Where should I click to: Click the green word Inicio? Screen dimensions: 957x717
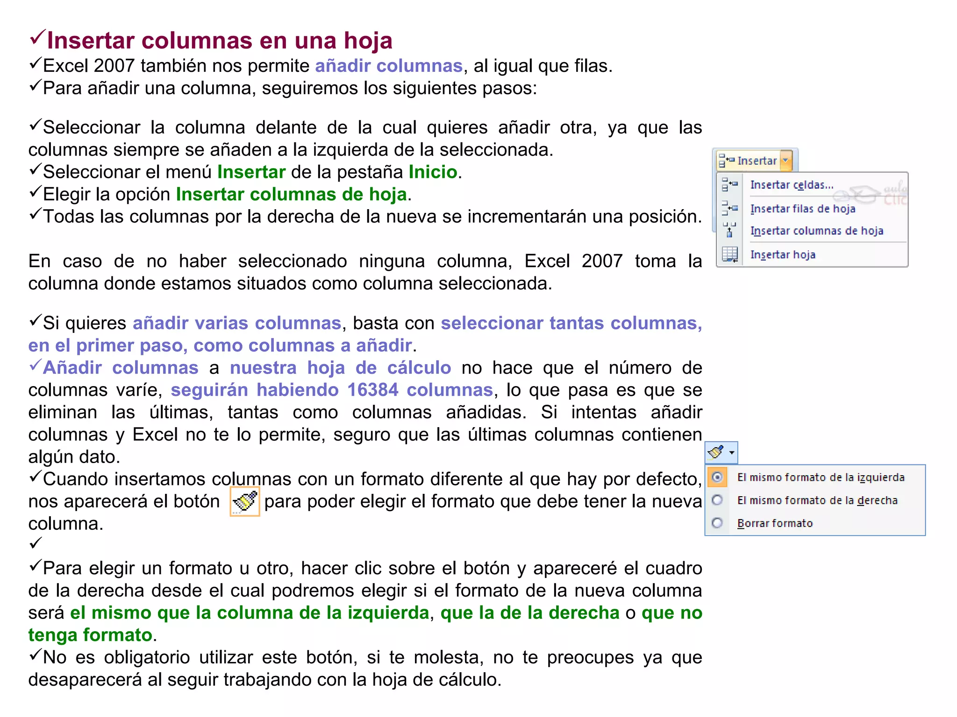[x=433, y=172]
